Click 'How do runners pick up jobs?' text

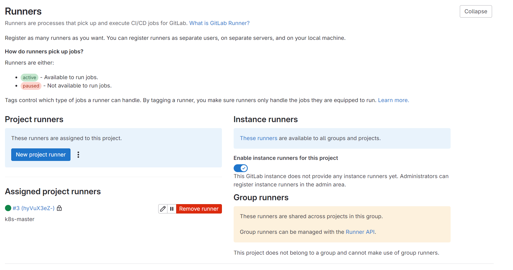pos(44,52)
